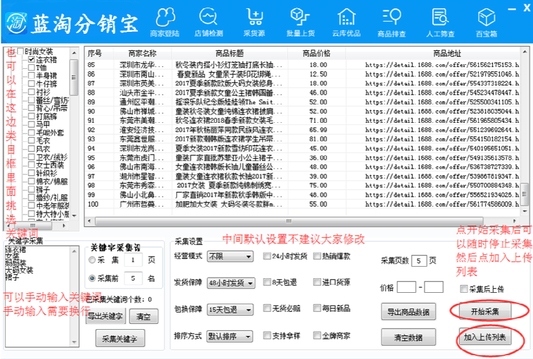This screenshot has width=533, height=359.
Task: Open the 商品排查 product check icon
Action: click(392, 22)
